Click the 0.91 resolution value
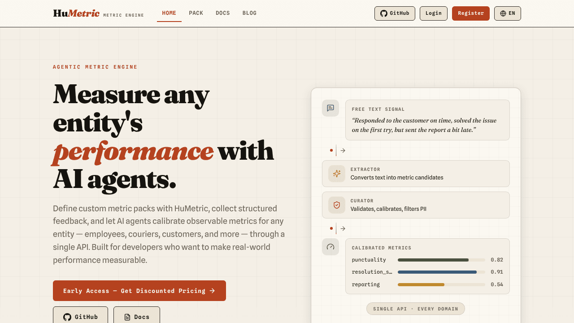The image size is (574, 323). 497,272
